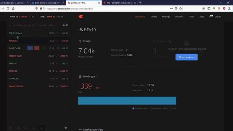This screenshot has width=233, height=131.
Task: Click the Sell button for BHARTIARTL
Action: 37,48
